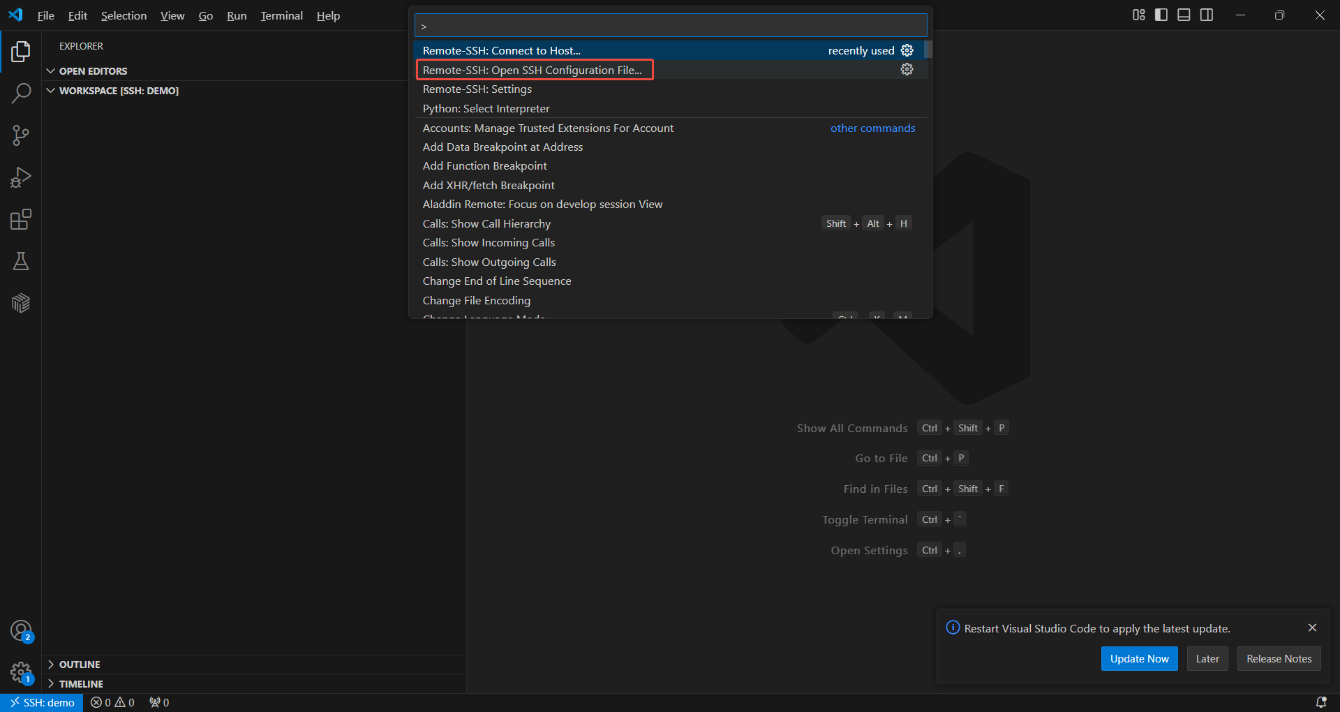The height and width of the screenshot is (712, 1340).
Task: Open Run and Debug view
Action: [21, 177]
